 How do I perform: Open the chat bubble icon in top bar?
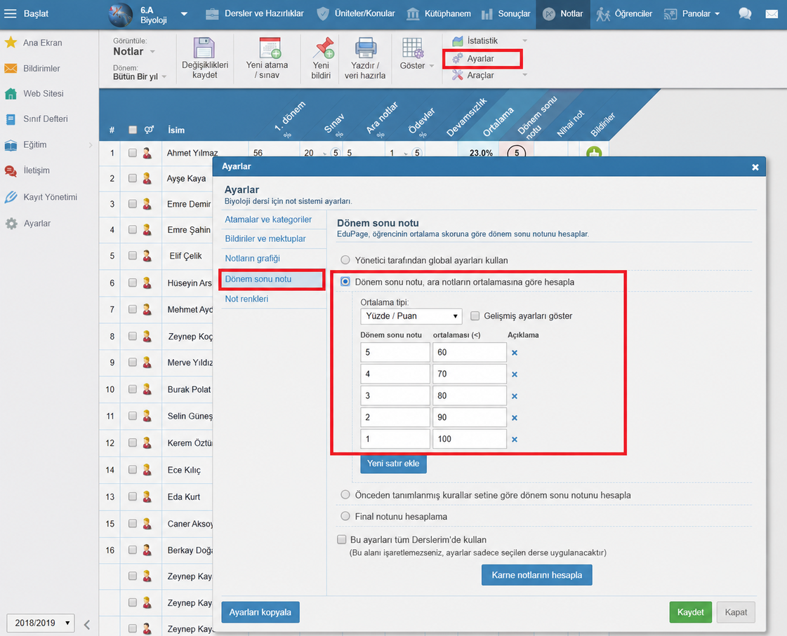(745, 13)
